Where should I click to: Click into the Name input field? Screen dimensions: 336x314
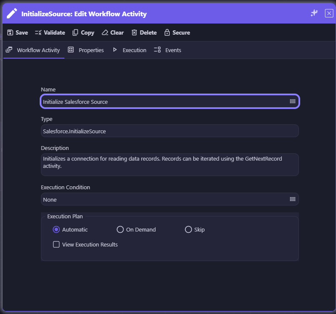170,101
